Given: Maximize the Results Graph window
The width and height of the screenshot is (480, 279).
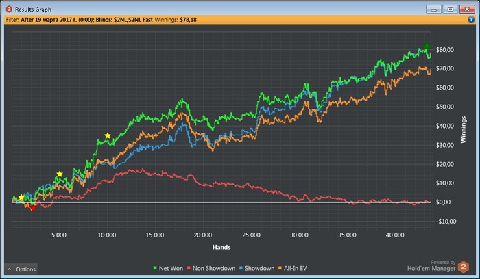Looking at the screenshot, I should tap(451, 9).
